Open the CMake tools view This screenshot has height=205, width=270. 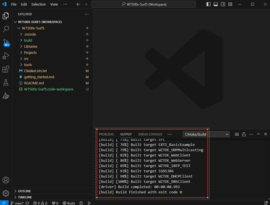(x=6, y=96)
